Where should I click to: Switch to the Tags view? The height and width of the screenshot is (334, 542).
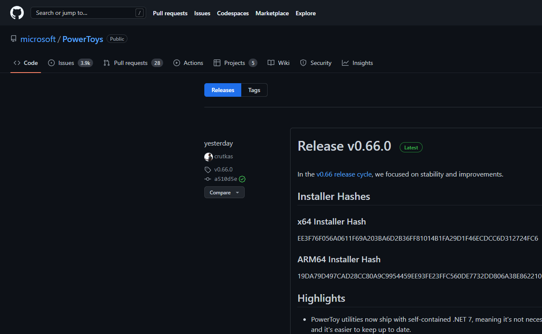coord(254,90)
